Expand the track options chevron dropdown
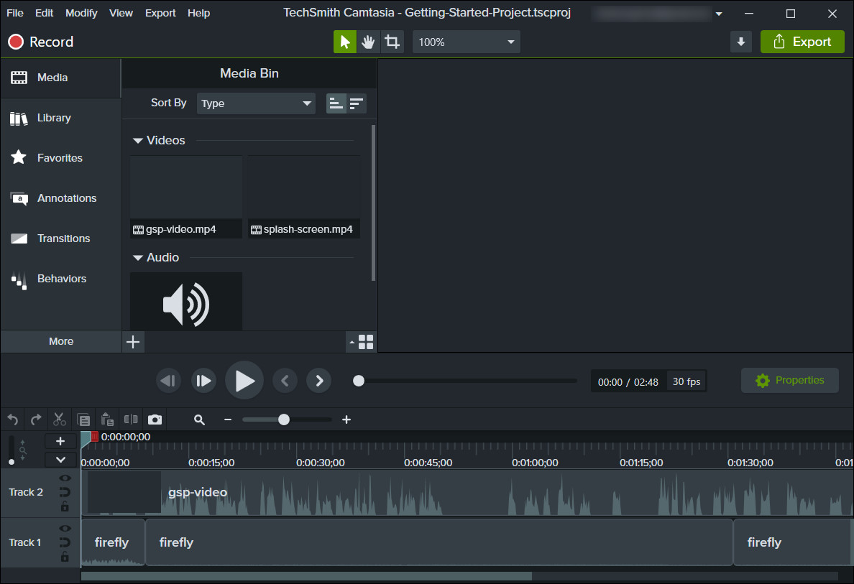 pyautogui.click(x=60, y=460)
